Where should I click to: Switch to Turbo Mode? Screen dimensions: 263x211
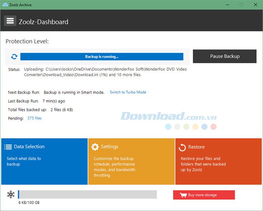click(128, 92)
